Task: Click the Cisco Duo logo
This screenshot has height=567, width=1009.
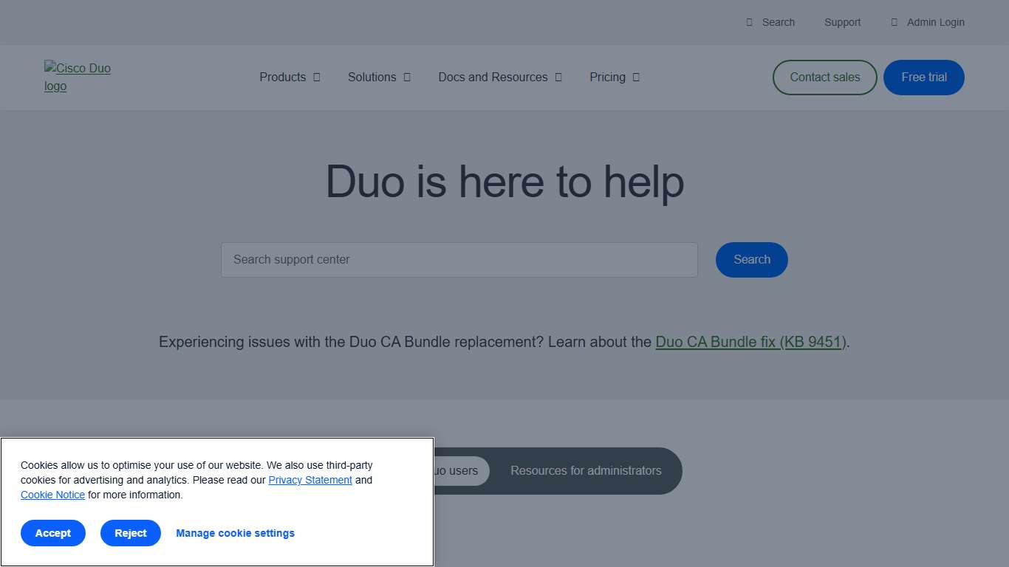Action: click(x=78, y=77)
